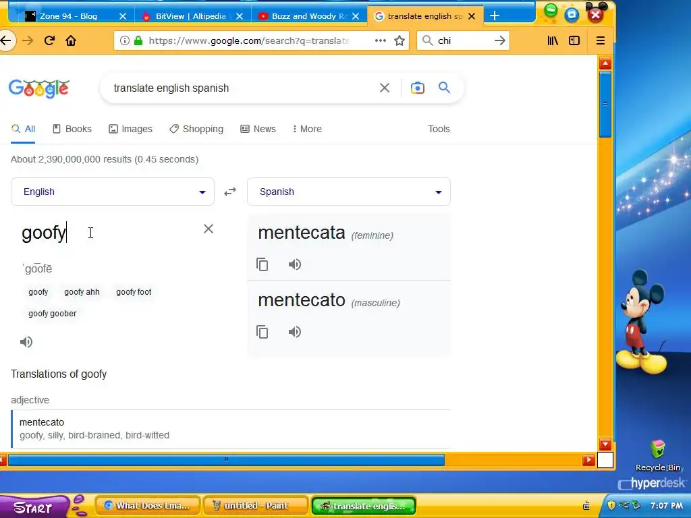Viewport: 691px width, 518px height.
Task: Select the Images search tab
Action: click(x=130, y=129)
